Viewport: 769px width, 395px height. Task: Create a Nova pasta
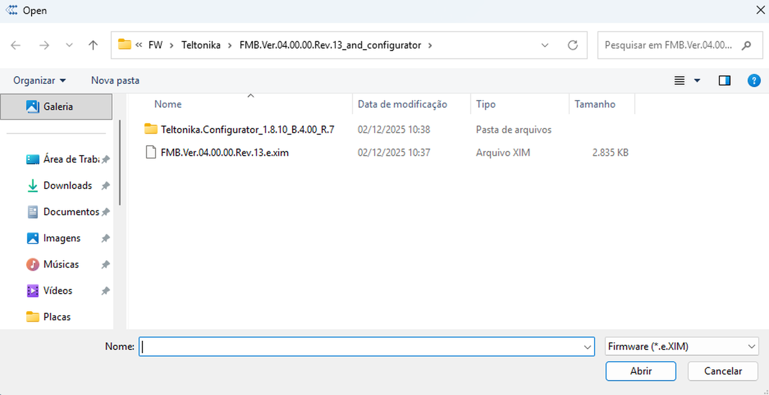coord(115,80)
